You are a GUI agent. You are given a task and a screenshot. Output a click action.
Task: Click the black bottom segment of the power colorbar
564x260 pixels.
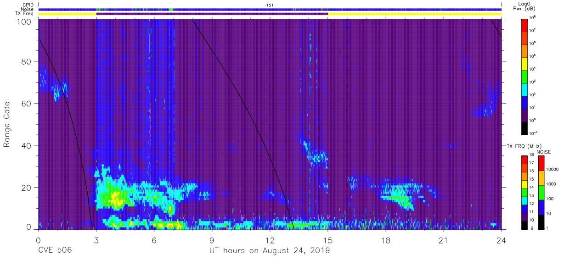click(525, 127)
